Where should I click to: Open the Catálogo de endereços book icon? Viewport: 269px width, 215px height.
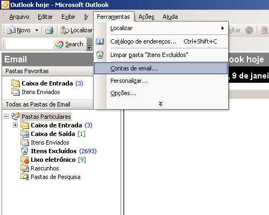100,41
